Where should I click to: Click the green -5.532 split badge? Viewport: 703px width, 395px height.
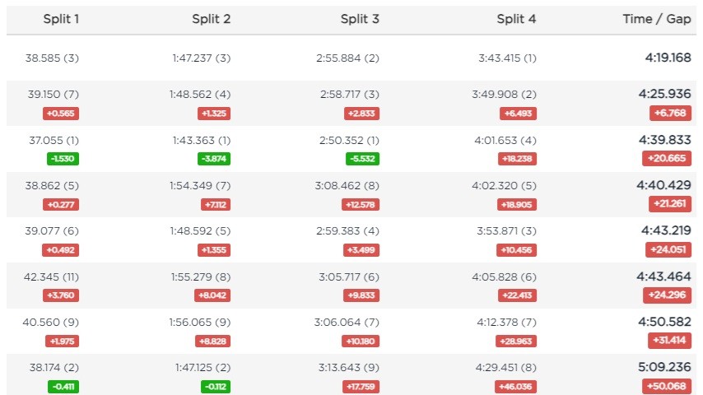point(362,158)
